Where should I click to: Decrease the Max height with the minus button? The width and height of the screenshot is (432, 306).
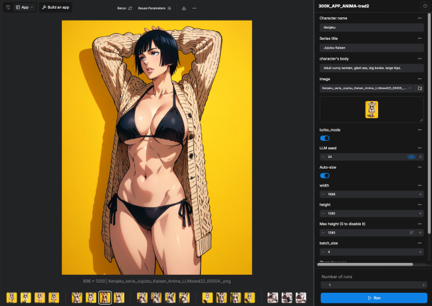click(x=323, y=233)
